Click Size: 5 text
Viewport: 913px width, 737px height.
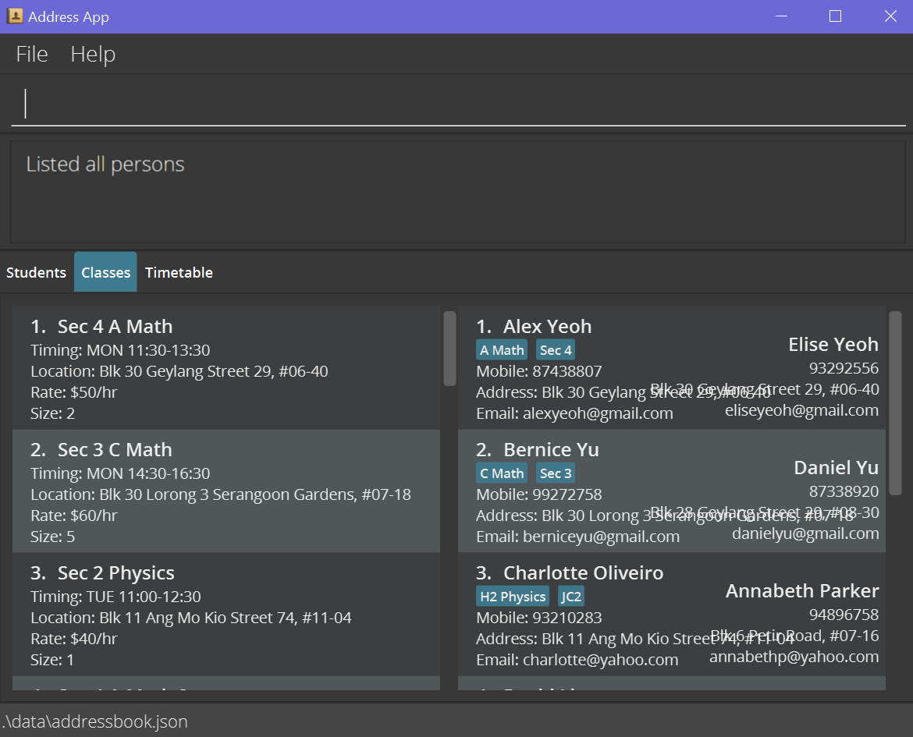click(x=52, y=537)
